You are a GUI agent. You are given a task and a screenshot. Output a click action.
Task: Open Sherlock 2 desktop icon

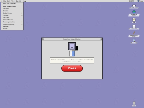click(134, 41)
